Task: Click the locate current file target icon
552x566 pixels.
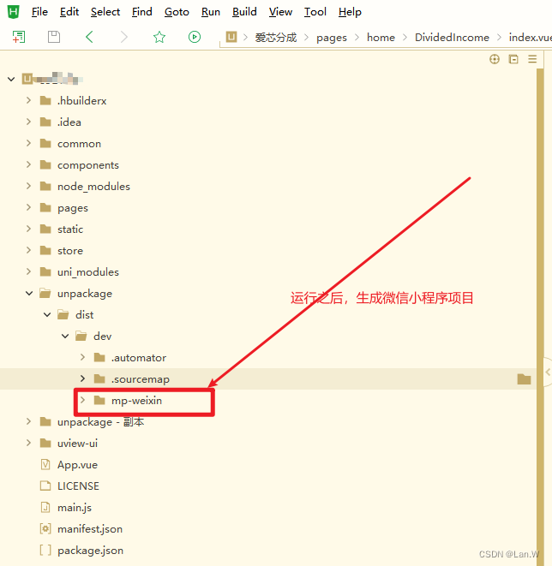Action: pyautogui.click(x=494, y=59)
